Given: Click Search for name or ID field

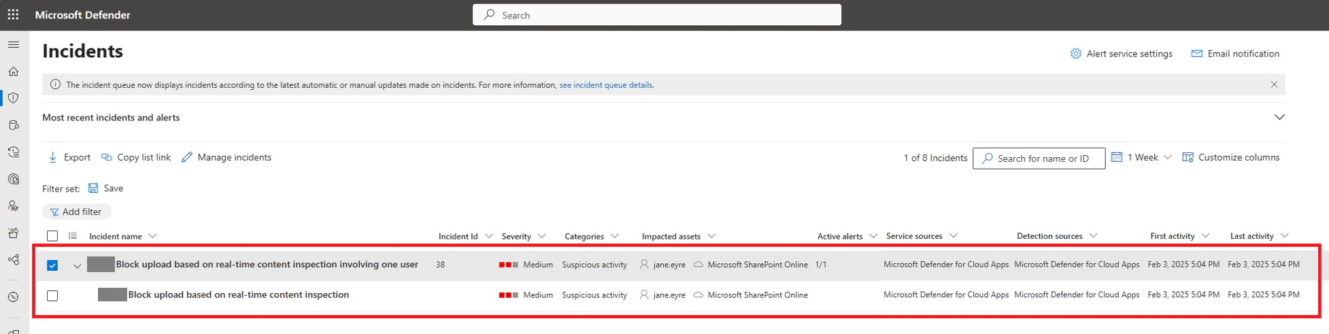Looking at the screenshot, I should coord(1039,158).
